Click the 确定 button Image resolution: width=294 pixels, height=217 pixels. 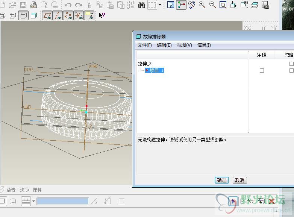pos(221,180)
